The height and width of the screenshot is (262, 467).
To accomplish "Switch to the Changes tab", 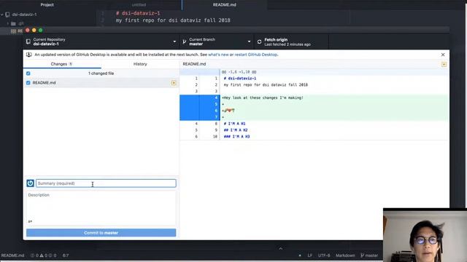I will pyautogui.click(x=62, y=64).
